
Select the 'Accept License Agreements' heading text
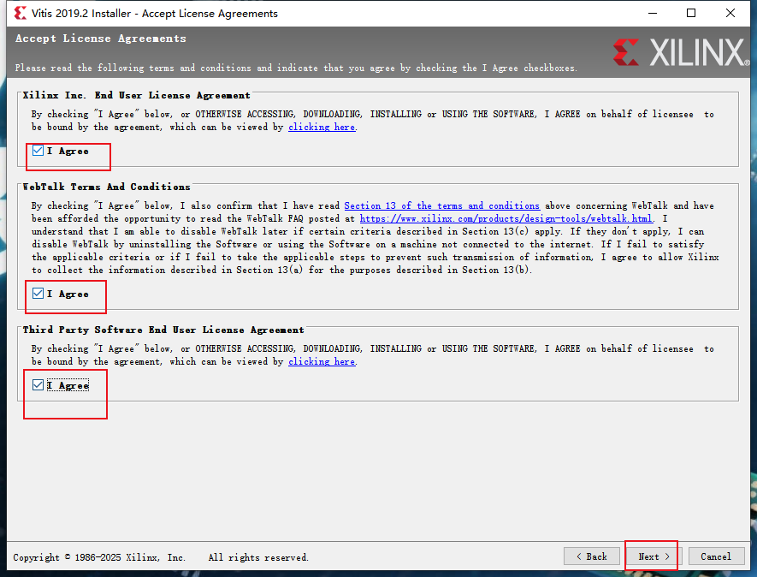tap(100, 39)
